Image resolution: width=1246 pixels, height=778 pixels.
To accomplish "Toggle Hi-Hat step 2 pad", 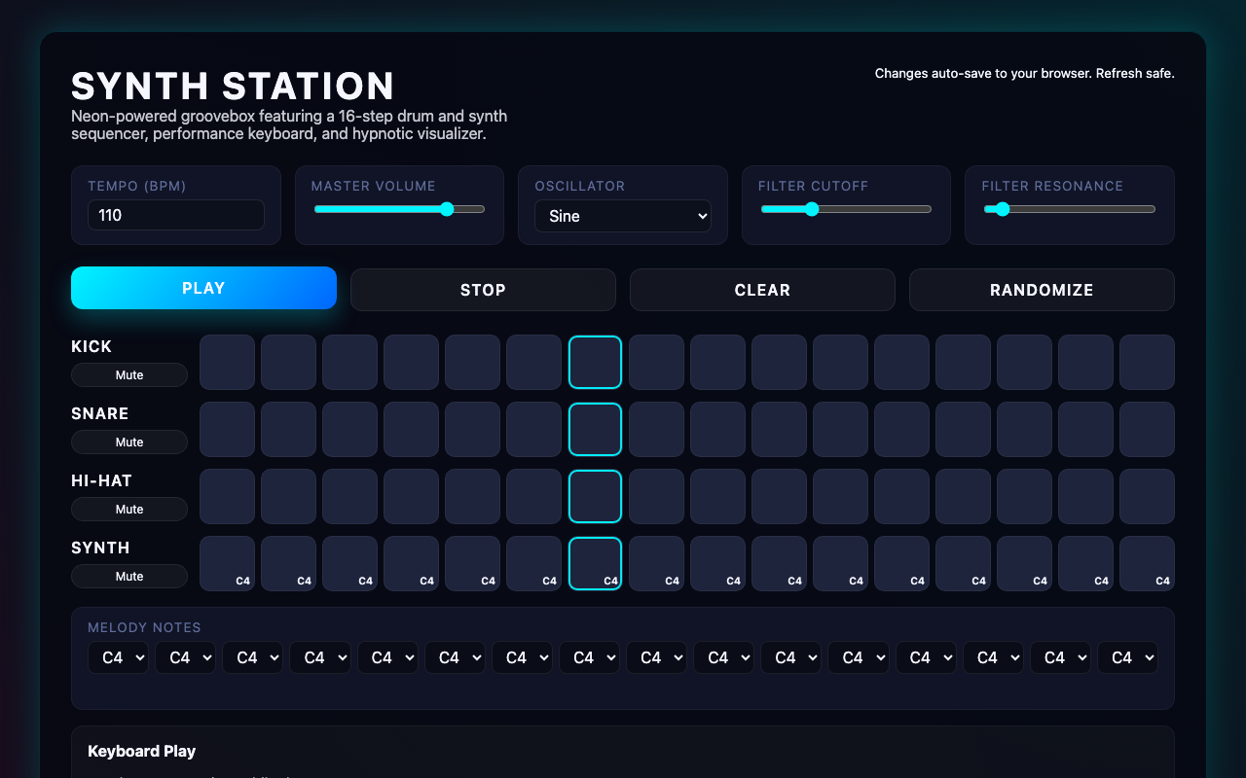I will [289, 496].
